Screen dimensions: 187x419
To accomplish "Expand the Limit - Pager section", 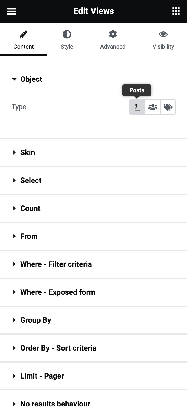I will click(42, 376).
